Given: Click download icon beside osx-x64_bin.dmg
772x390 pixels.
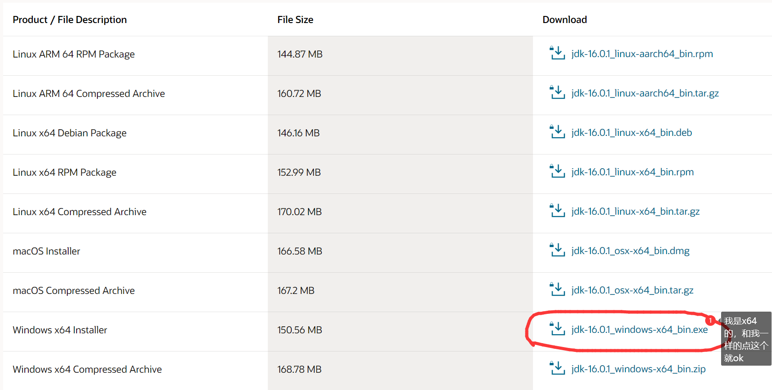Looking at the screenshot, I should pos(557,250).
